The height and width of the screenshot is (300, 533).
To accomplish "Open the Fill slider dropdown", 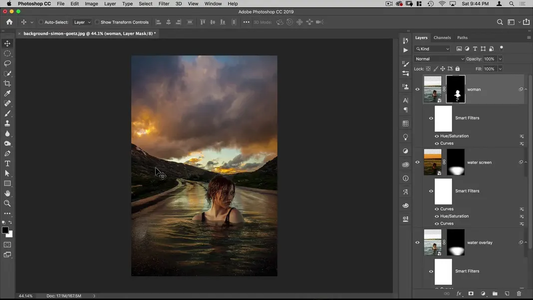I will point(500,69).
